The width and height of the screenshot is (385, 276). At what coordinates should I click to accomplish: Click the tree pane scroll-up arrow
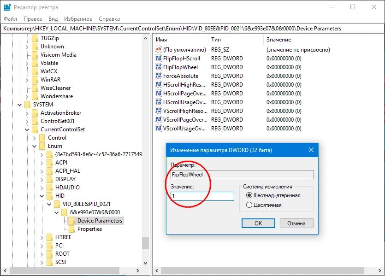click(x=145, y=38)
